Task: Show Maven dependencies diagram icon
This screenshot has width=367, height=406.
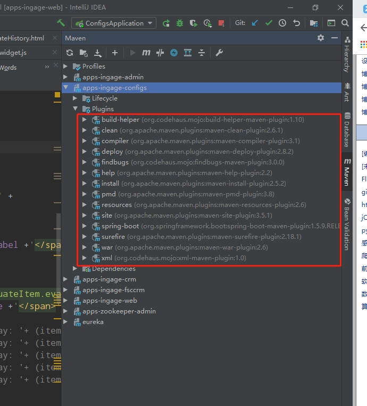Action: pyautogui.click(x=188, y=53)
